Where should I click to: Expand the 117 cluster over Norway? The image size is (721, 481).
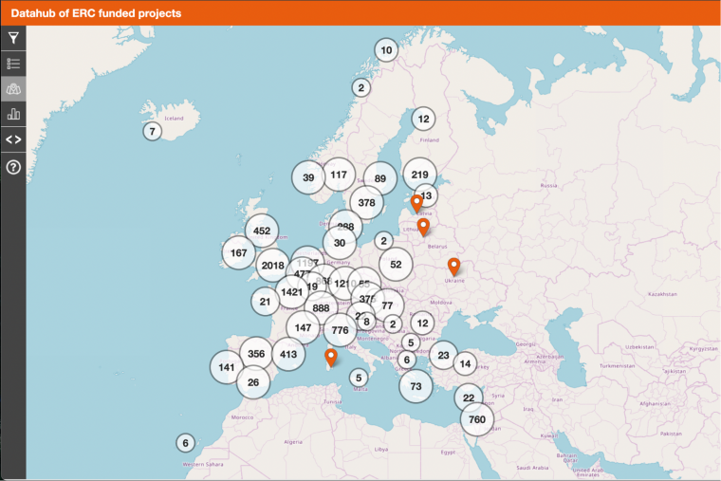[x=339, y=175]
